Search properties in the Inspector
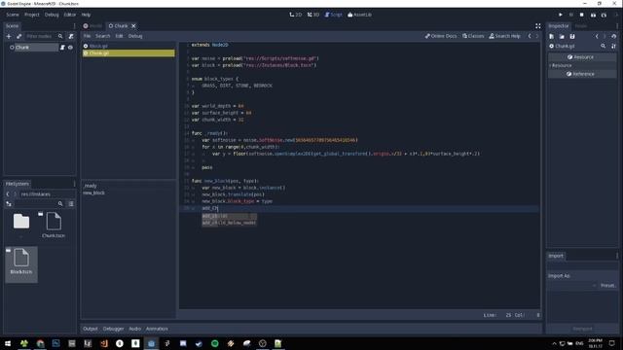 click(x=604, y=46)
